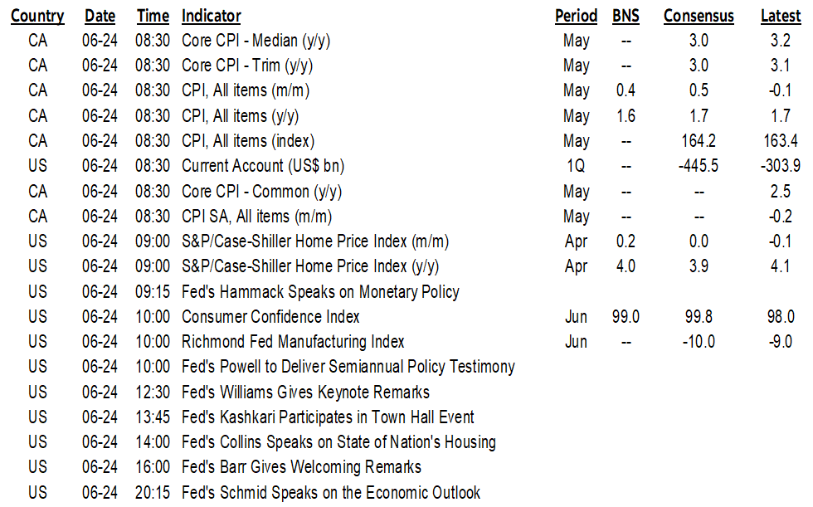Screen dimensions: 813x507
Task: Click the Date column header
Action: [x=99, y=16]
